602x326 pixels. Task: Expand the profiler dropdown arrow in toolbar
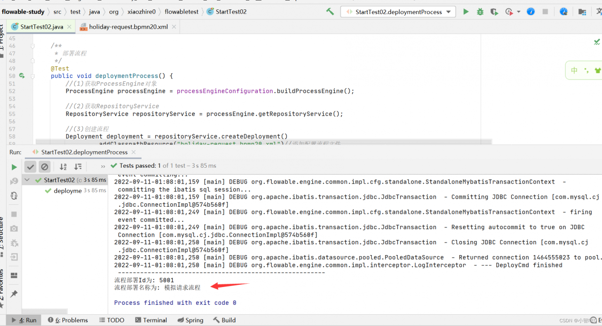(x=519, y=12)
